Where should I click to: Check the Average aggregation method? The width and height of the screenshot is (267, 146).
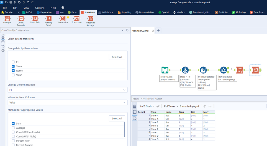pyautogui.click(x=13, y=128)
